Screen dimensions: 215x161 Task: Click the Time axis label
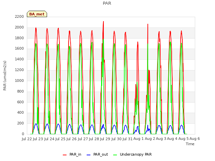[x=190, y=144]
